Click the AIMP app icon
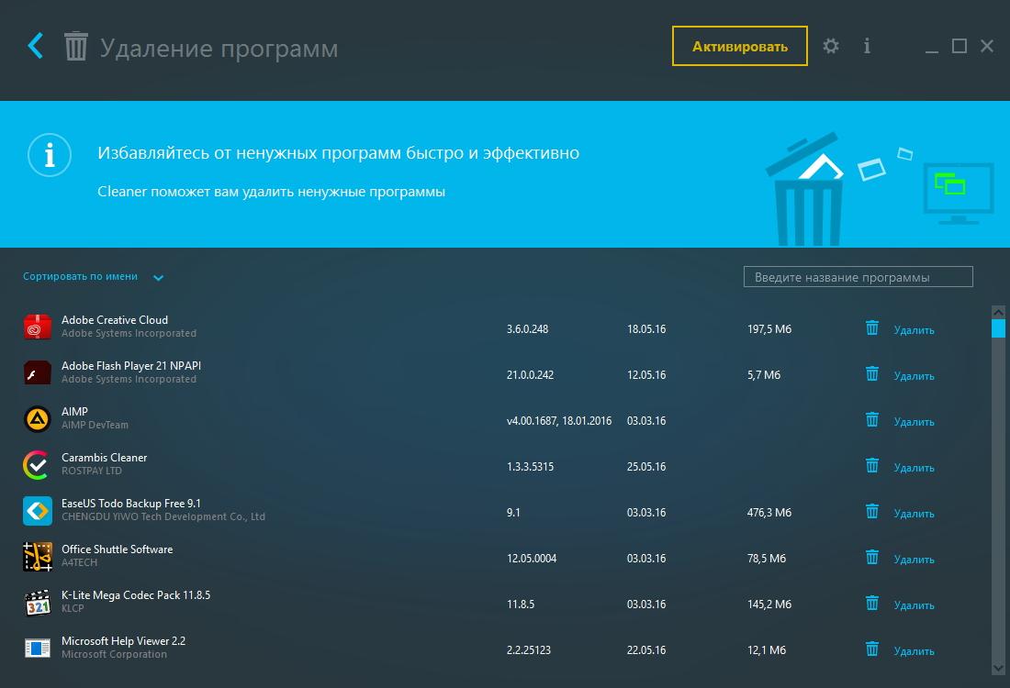1010x688 pixels. [38, 419]
